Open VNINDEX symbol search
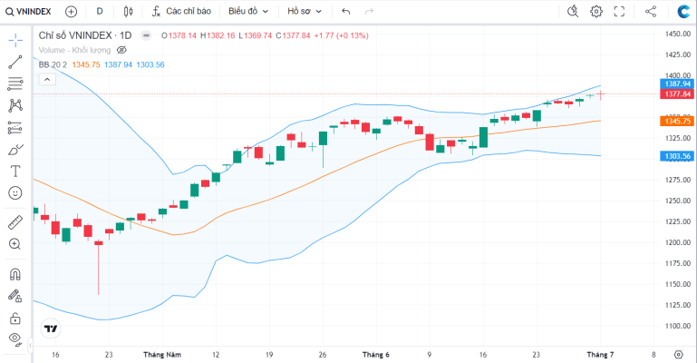The height and width of the screenshot is (363, 697). pos(28,12)
